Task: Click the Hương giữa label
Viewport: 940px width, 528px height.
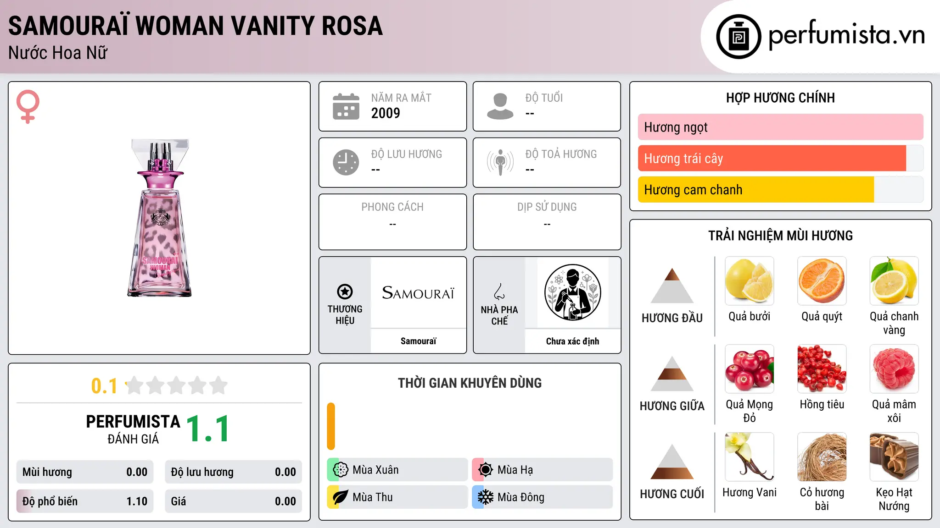Action: (672, 406)
